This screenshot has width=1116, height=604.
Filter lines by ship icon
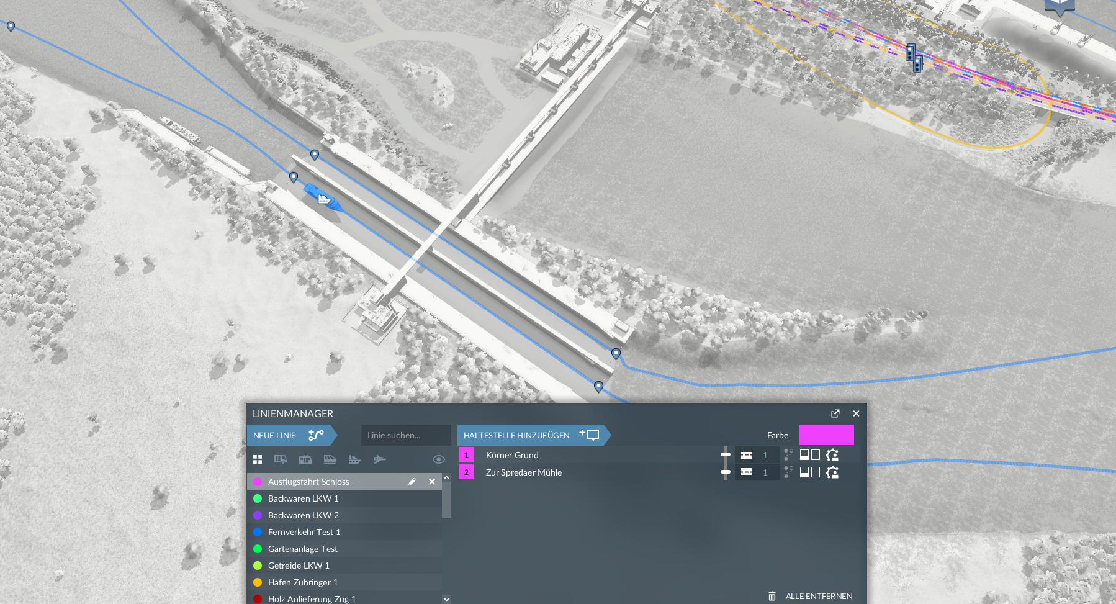pos(354,459)
